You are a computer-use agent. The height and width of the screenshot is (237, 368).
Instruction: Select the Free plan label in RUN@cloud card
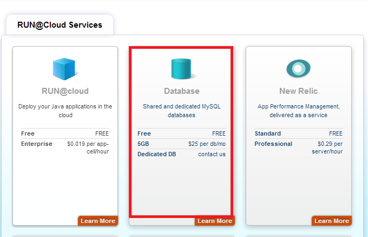pyautogui.click(x=28, y=133)
